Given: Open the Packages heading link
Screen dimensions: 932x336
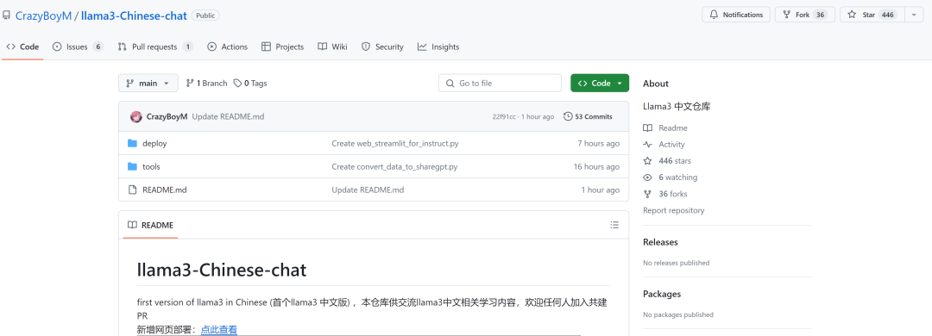Looking at the screenshot, I should point(662,294).
